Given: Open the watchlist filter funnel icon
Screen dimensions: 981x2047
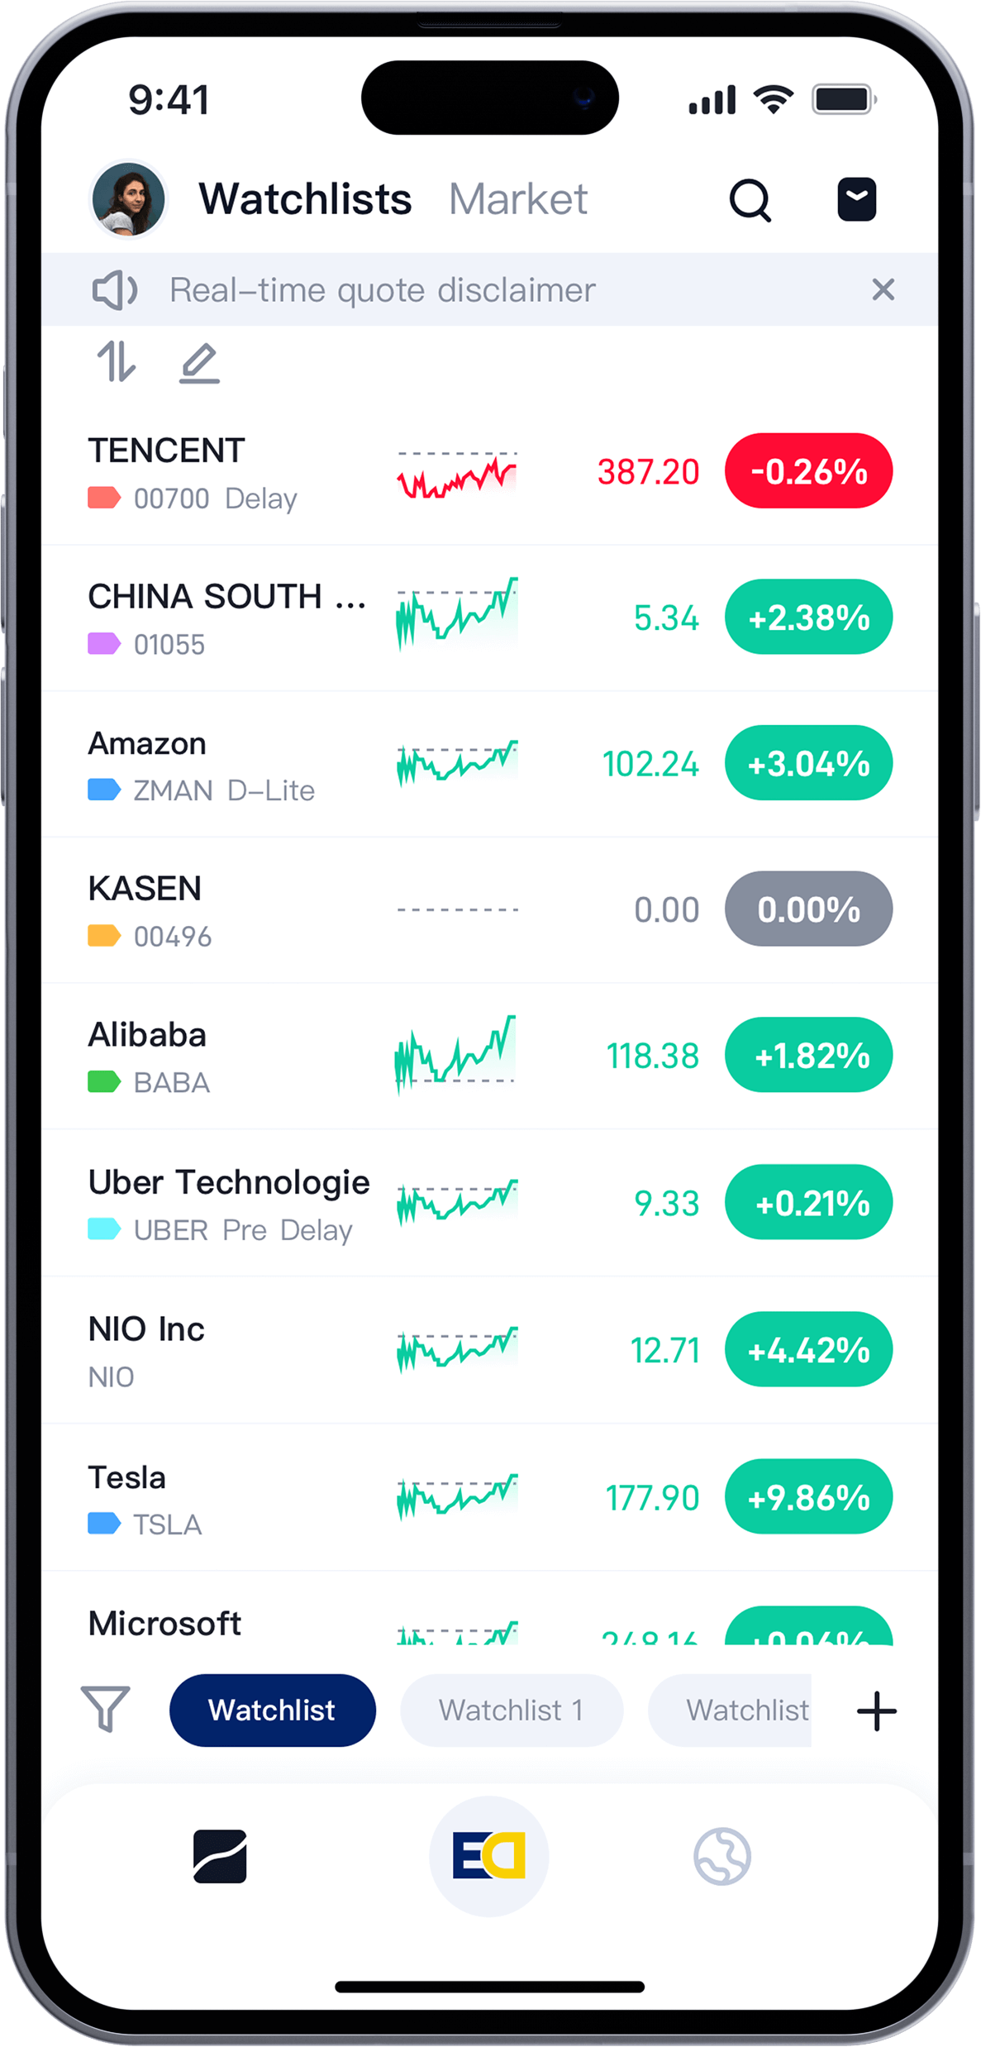Looking at the screenshot, I should (106, 1708).
